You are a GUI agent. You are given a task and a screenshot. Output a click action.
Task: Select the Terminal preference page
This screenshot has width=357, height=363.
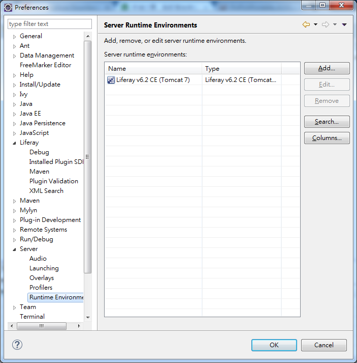32,317
